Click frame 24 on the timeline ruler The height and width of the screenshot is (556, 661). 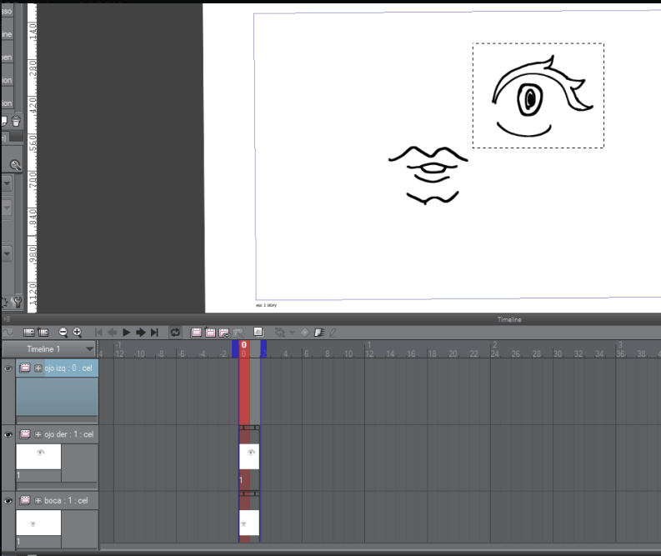click(x=495, y=354)
